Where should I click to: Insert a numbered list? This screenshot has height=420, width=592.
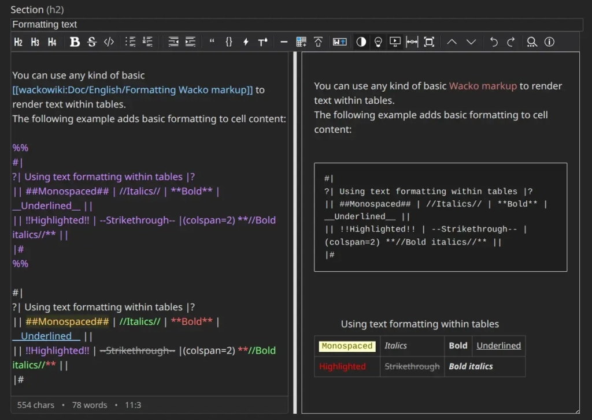tap(147, 42)
